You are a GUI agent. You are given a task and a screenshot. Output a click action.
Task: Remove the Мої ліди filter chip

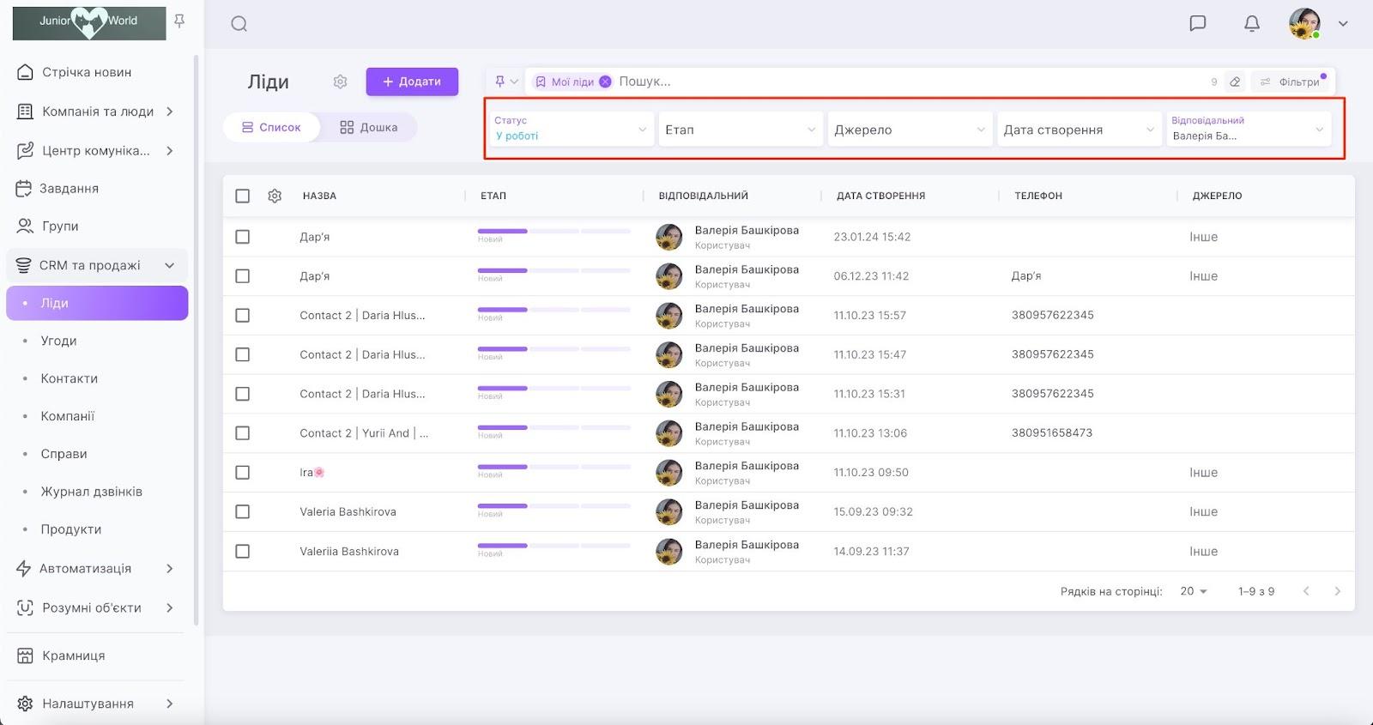click(605, 82)
